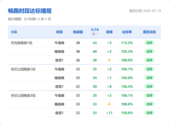Click the 5/18 value 43
This screenshot has height=124, width=169.
(95, 43)
